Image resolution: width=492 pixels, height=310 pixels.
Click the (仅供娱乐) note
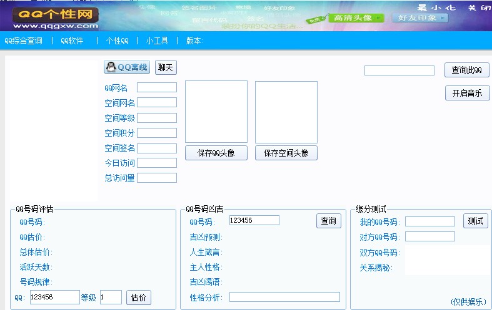[468, 302]
